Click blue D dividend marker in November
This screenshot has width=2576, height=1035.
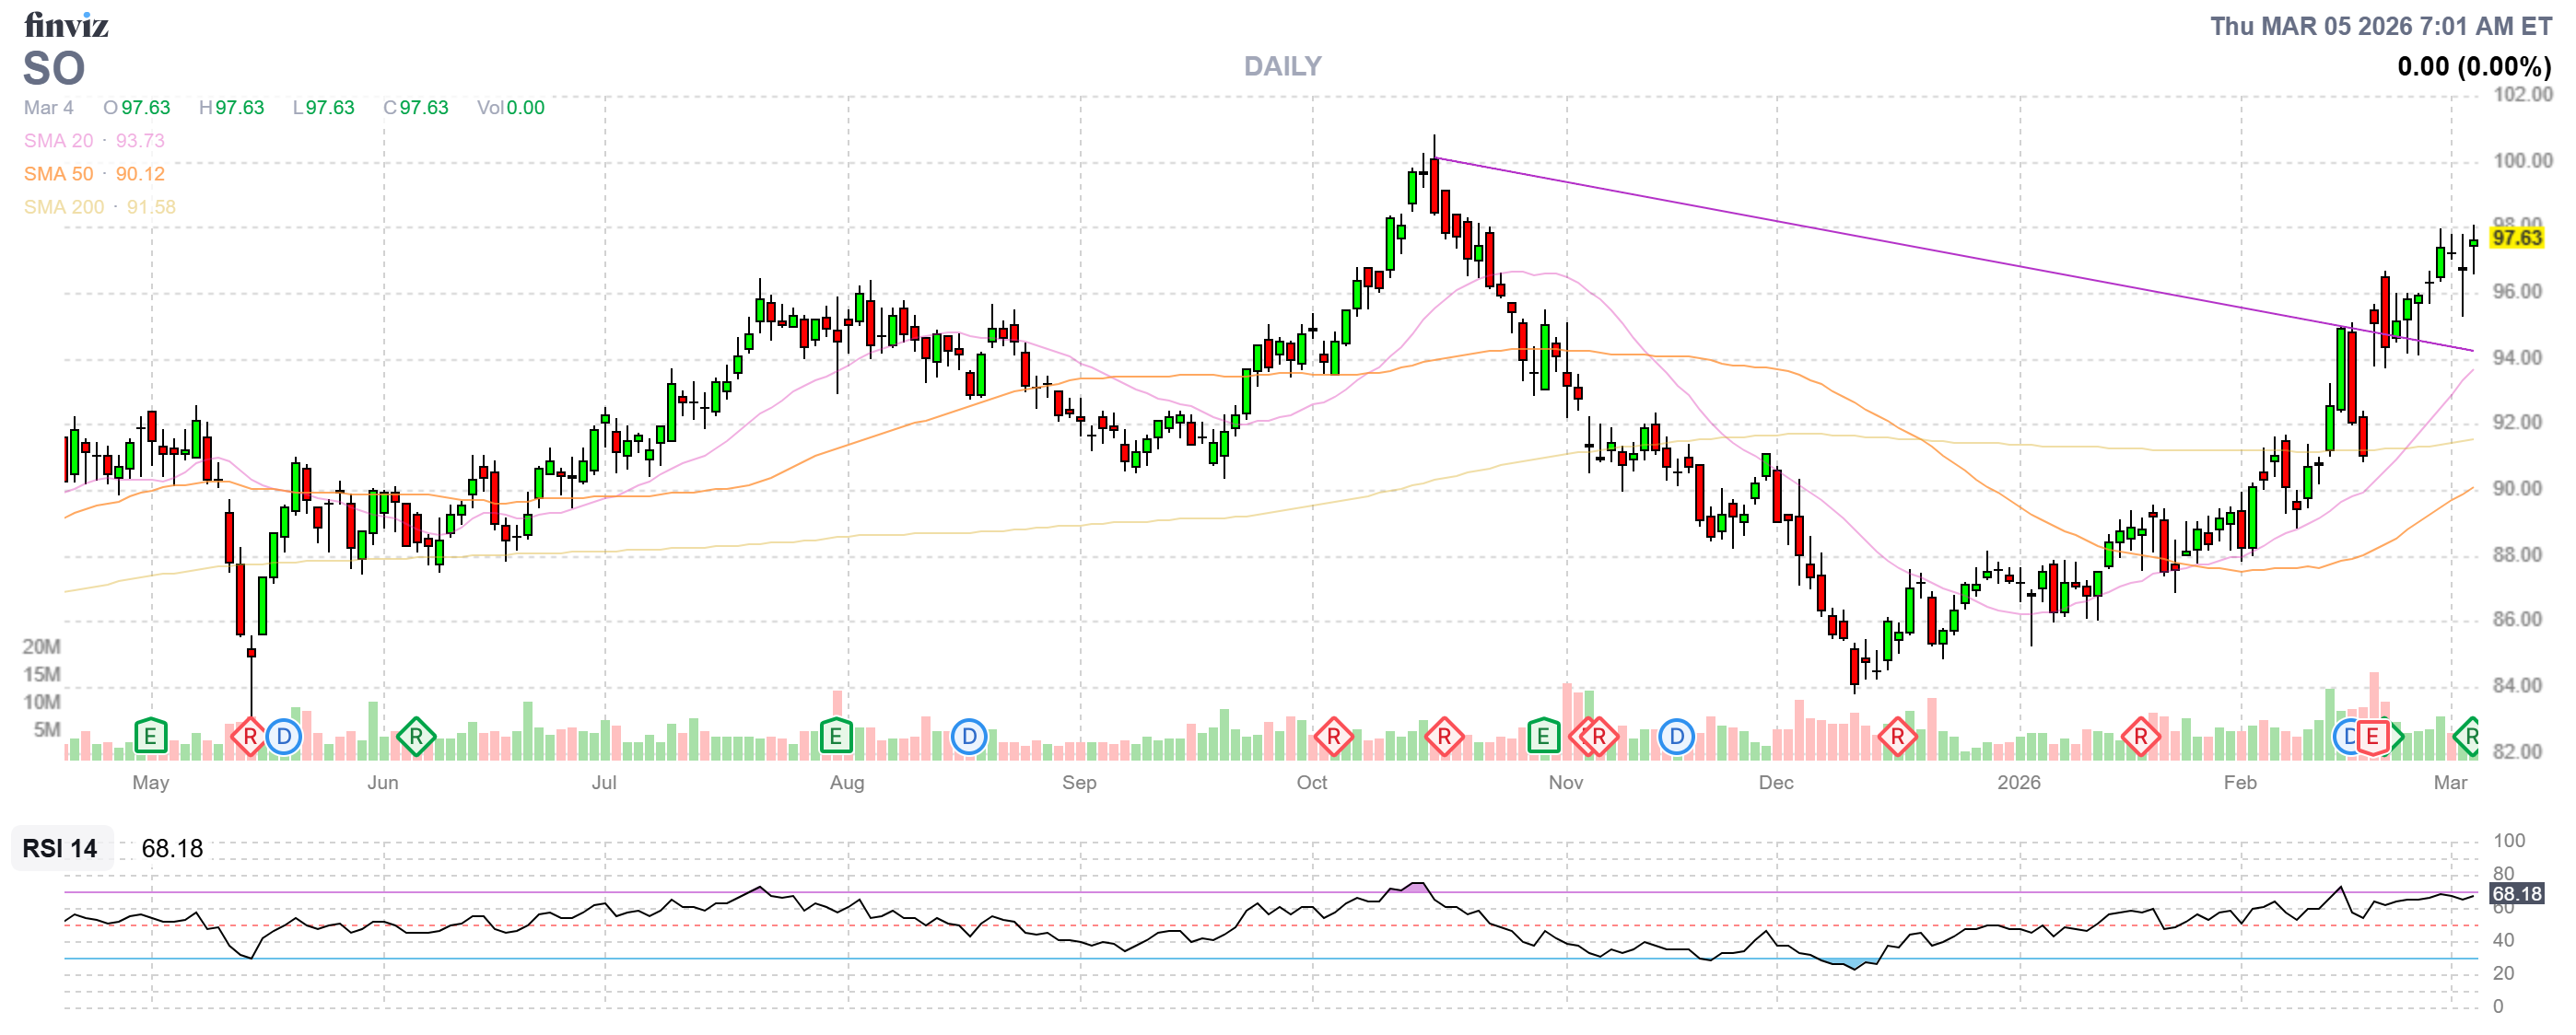(x=1676, y=738)
